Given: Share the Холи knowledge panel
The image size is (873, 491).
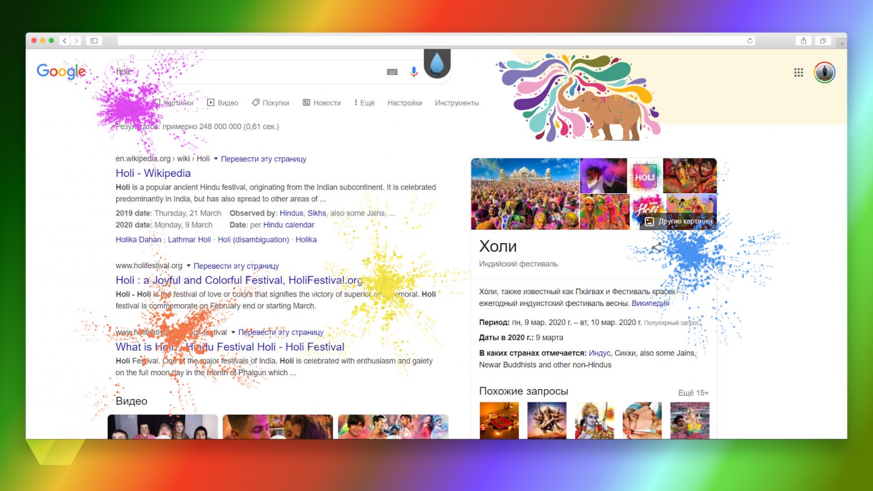Looking at the screenshot, I should (656, 247).
